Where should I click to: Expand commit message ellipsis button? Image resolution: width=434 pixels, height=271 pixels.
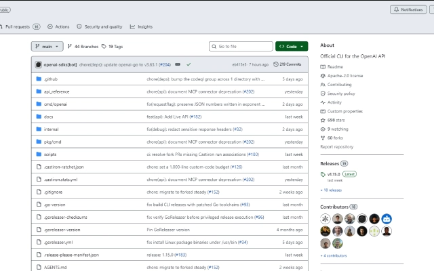tap(178, 64)
